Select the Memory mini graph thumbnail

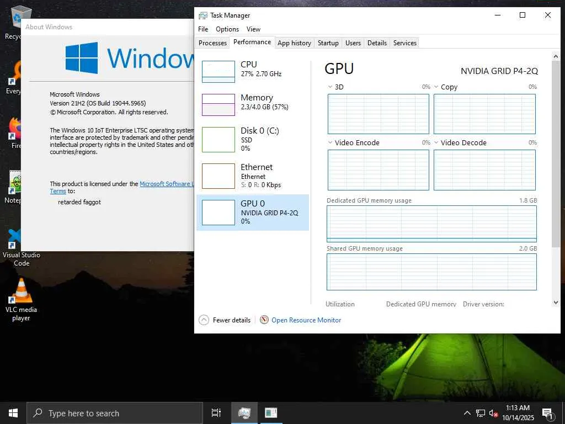click(218, 104)
